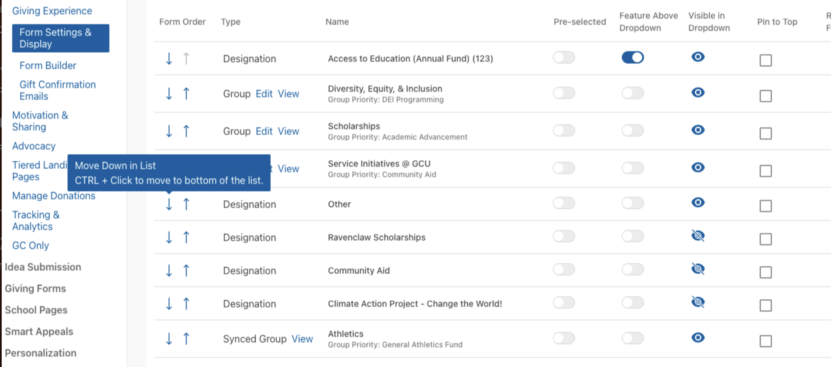Viewport: 831px width, 367px height.
Task: Move Other designation up in list
Action: pos(186,204)
